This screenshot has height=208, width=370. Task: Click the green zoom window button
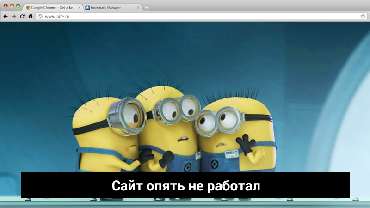[18, 6]
